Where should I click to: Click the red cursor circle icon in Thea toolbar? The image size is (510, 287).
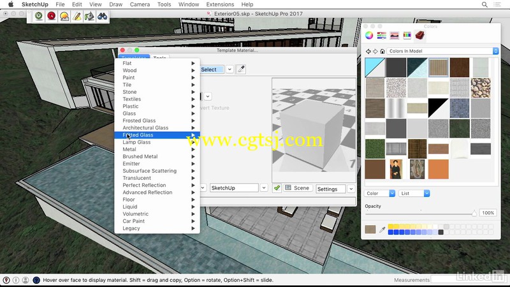pos(52,16)
